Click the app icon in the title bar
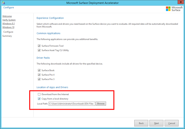This screenshot has width=185, height=129. pyautogui.click(x=3, y=2)
